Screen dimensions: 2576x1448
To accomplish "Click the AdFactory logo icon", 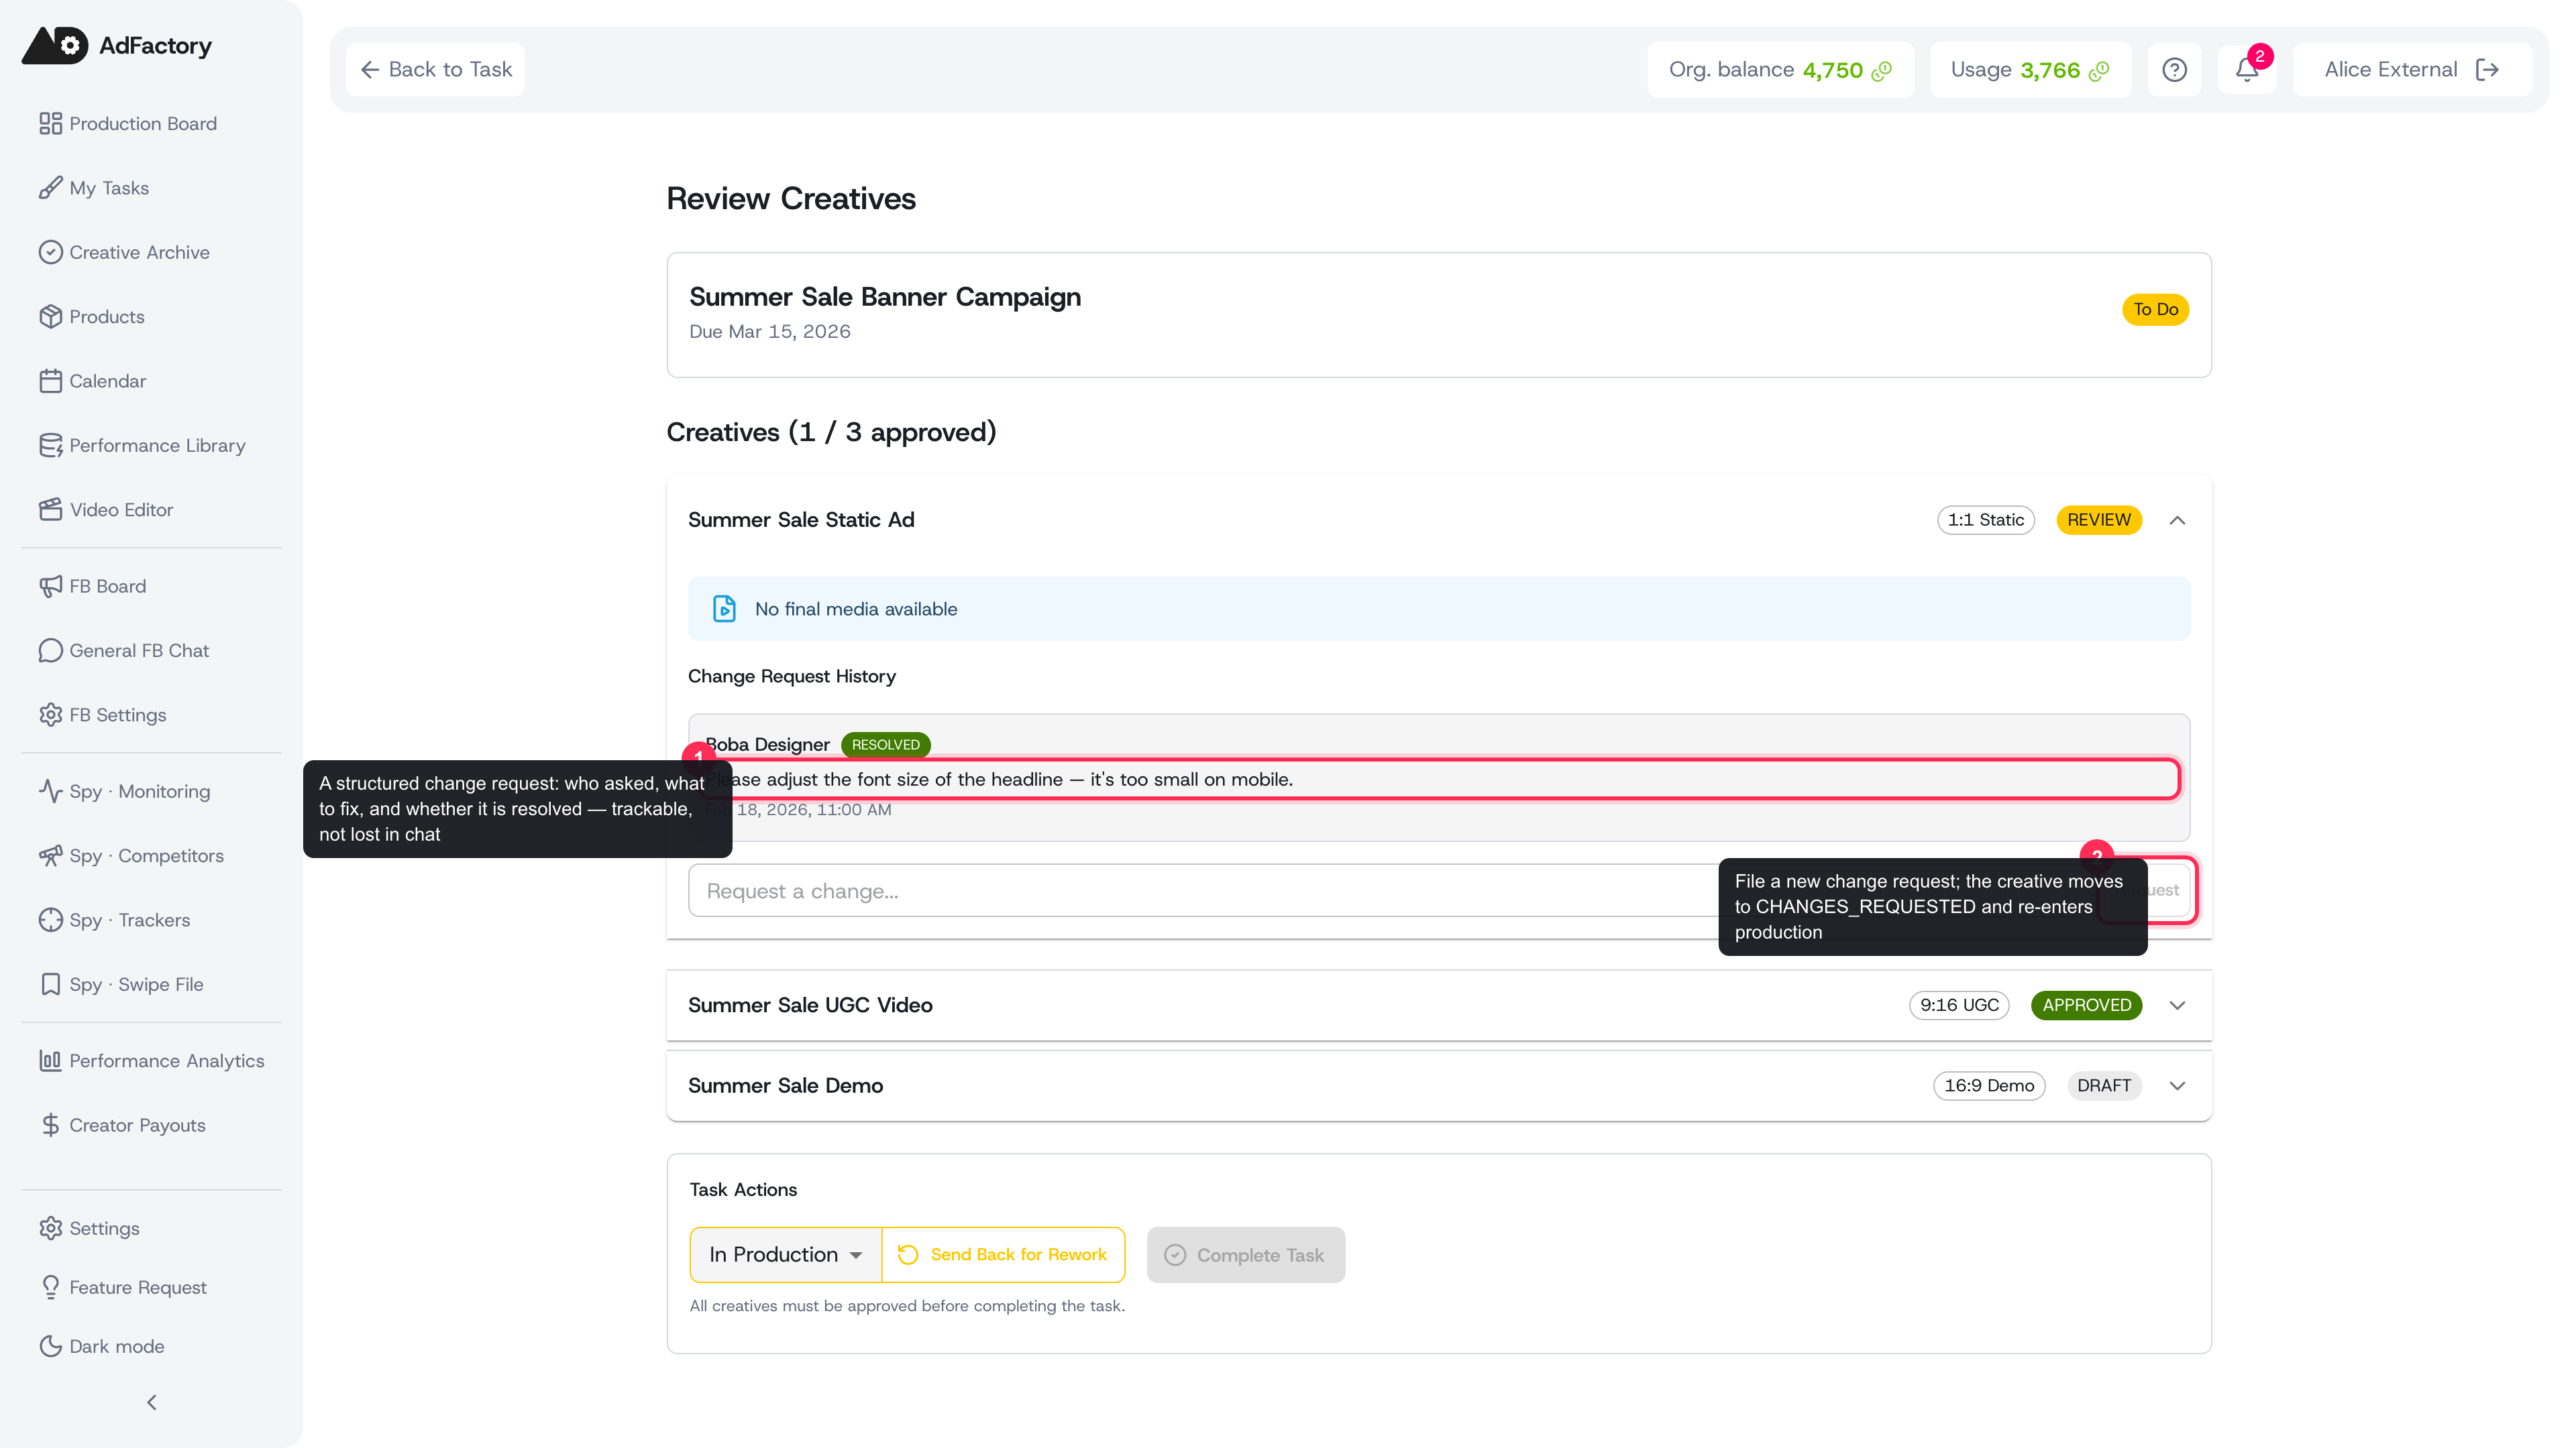I will click(x=55, y=45).
